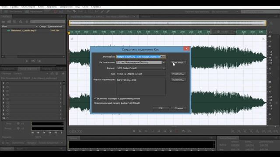This screenshot has width=280, height=157.
Task: Click the search field in the Files panel
Action: point(48,21)
